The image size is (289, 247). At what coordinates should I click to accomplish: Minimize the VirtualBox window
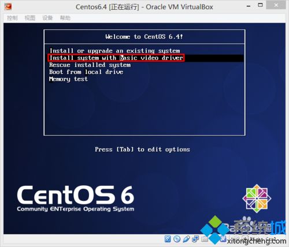click(x=249, y=6)
